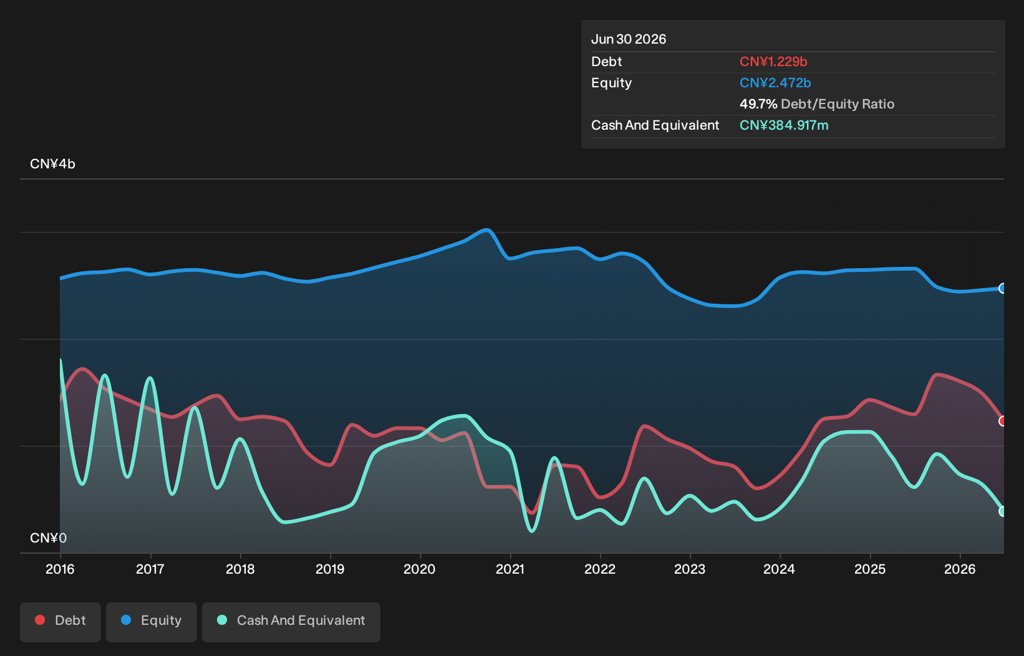Click the Equity row label in tooltip
The height and width of the screenshot is (656, 1024).
click(x=611, y=83)
